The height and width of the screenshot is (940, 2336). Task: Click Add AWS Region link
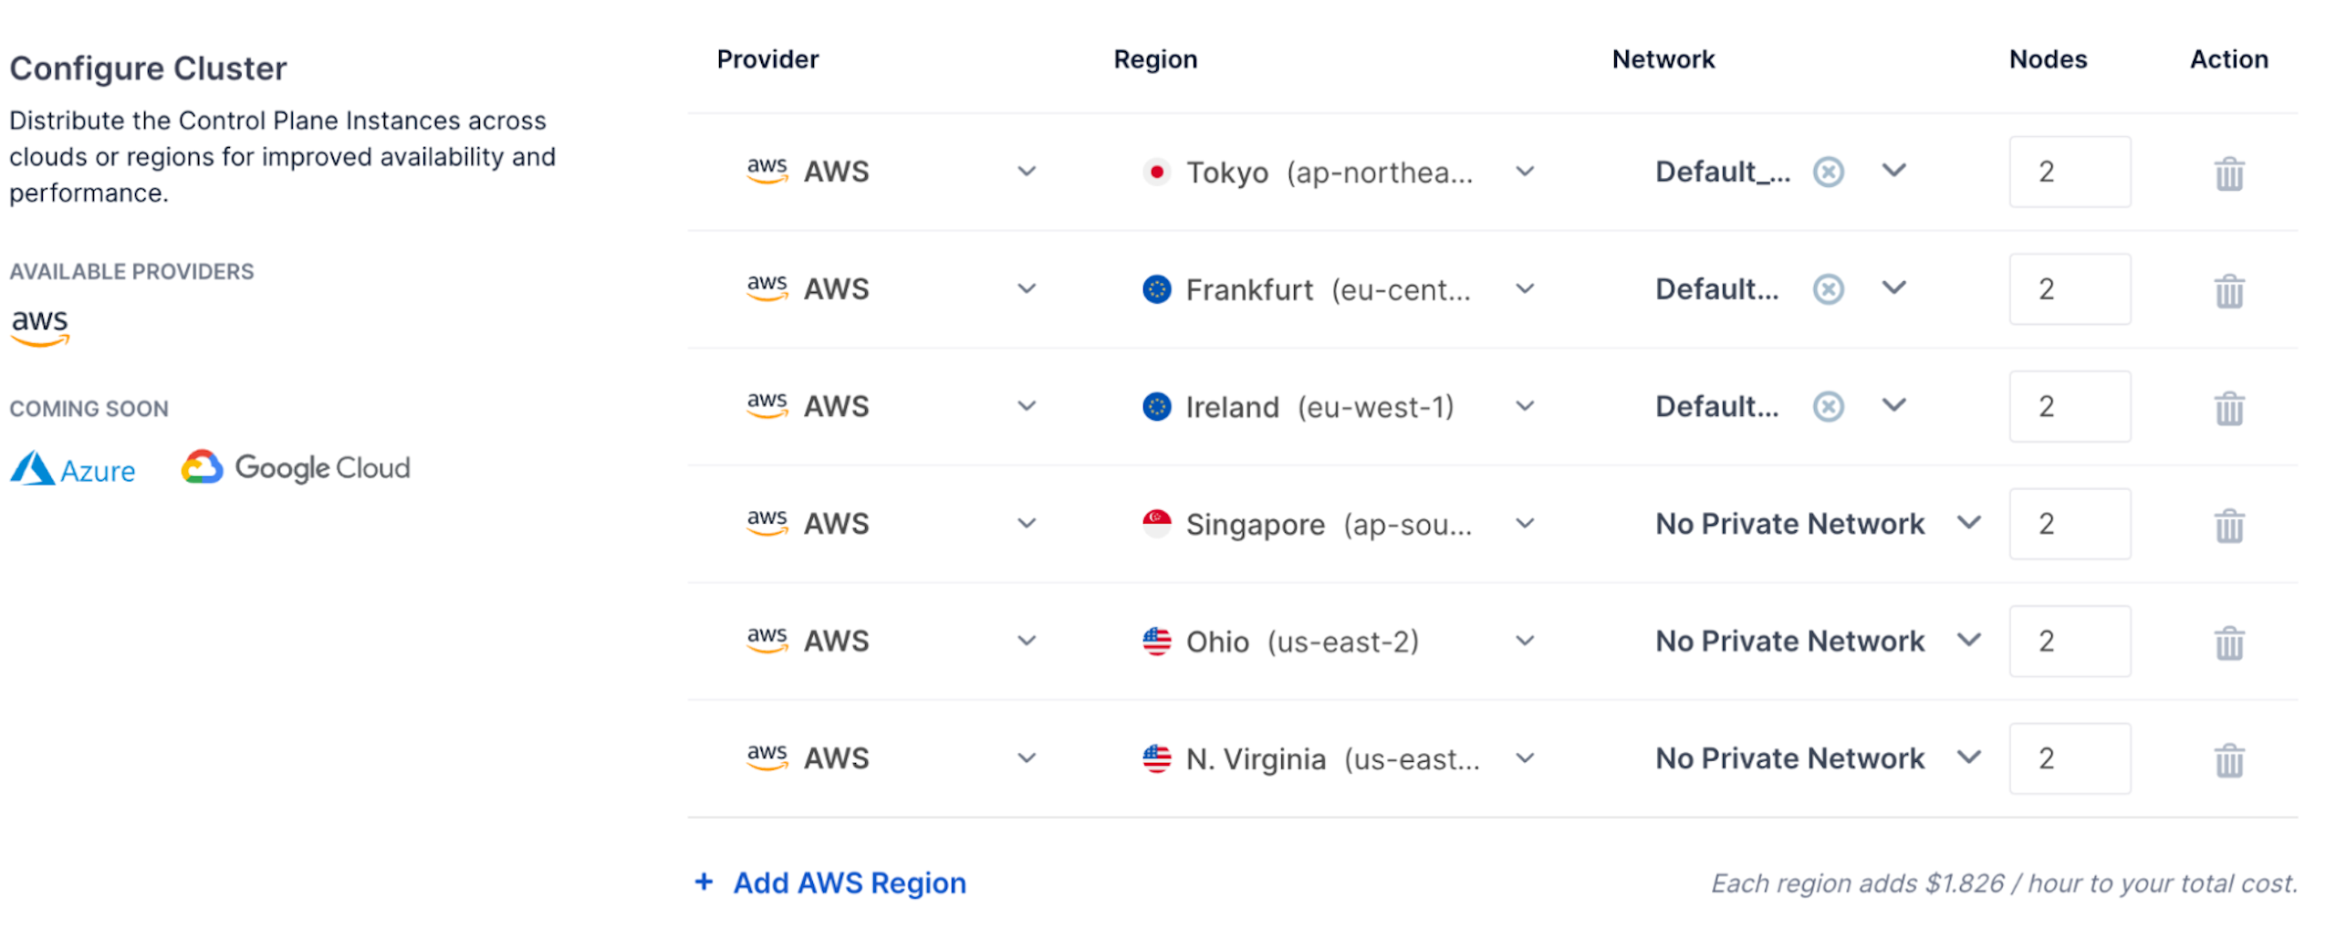849,883
